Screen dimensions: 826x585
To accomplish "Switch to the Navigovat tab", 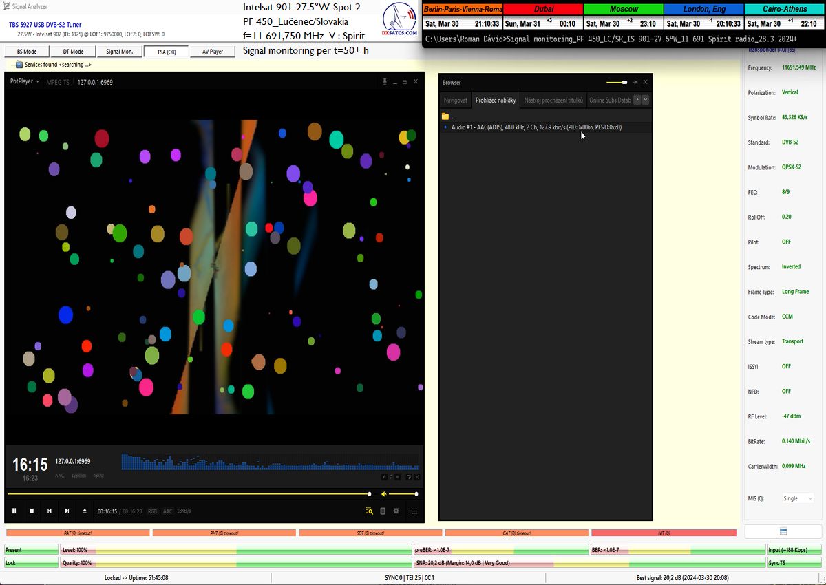I will point(455,100).
